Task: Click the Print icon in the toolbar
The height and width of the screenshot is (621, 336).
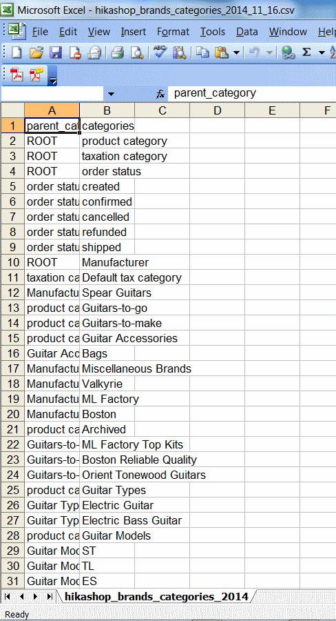Action: pyautogui.click(x=118, y=52)
